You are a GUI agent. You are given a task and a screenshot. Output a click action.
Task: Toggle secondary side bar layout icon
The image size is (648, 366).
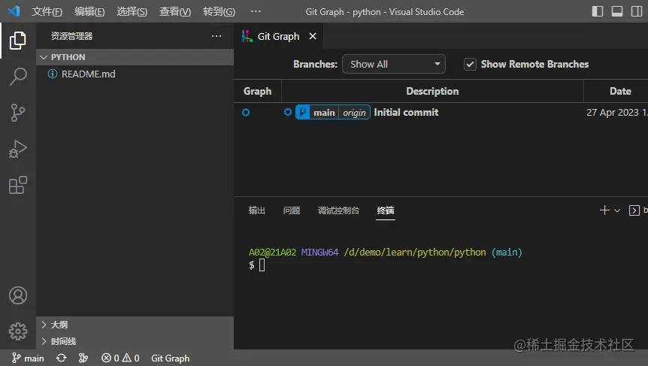(x=637, y=11)
